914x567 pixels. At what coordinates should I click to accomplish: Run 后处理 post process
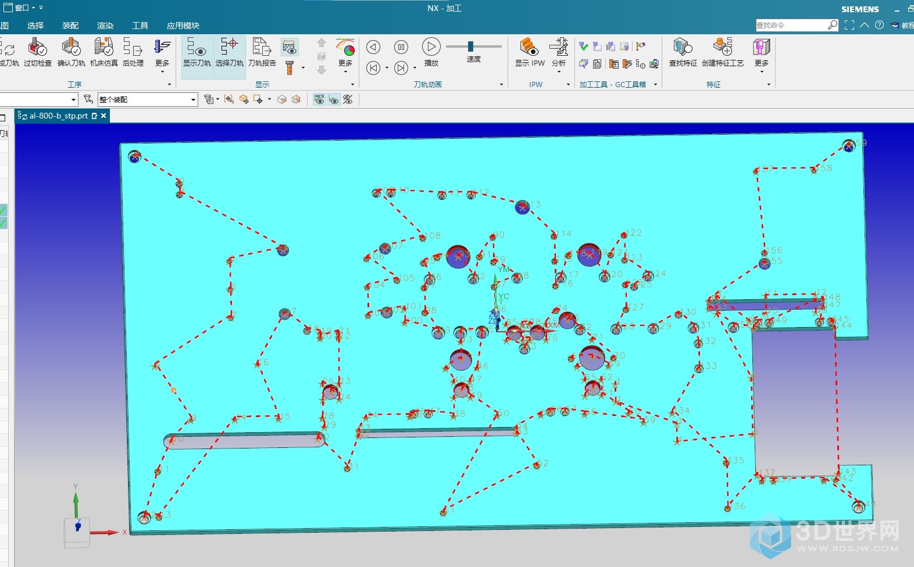133,52
